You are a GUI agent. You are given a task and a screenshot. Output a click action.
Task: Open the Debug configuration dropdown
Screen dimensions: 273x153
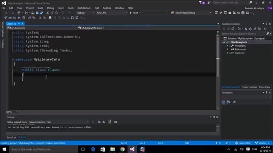85,13
